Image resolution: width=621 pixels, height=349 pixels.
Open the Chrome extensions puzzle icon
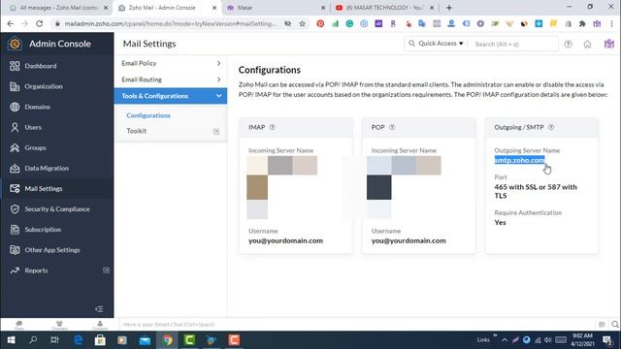[582, 23]
